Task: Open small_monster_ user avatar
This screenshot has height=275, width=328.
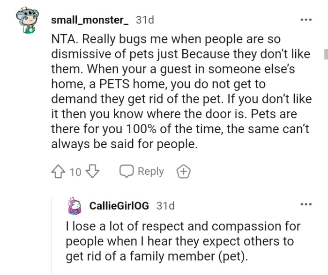Action: (26, 22)
